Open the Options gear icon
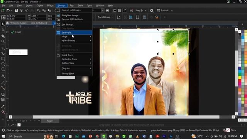This screenshot has width=247, height=139. tap(152, 10)
